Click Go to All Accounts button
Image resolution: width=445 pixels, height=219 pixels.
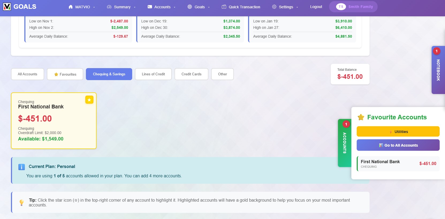[398, 145]
